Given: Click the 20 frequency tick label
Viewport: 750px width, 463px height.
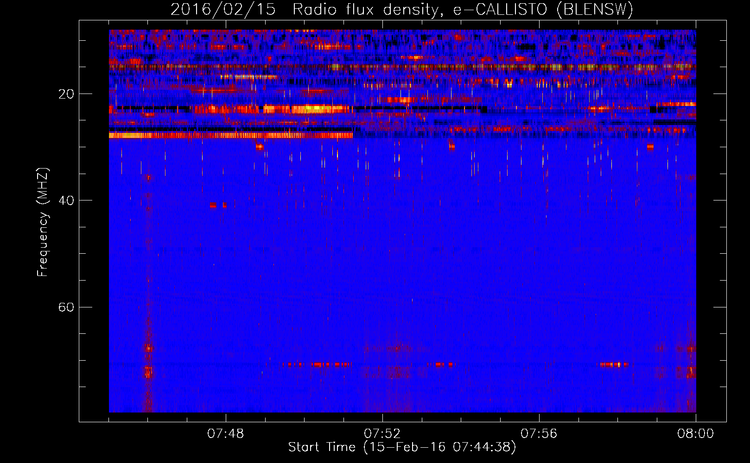Looking at the screenshot, I should point(66,94).
